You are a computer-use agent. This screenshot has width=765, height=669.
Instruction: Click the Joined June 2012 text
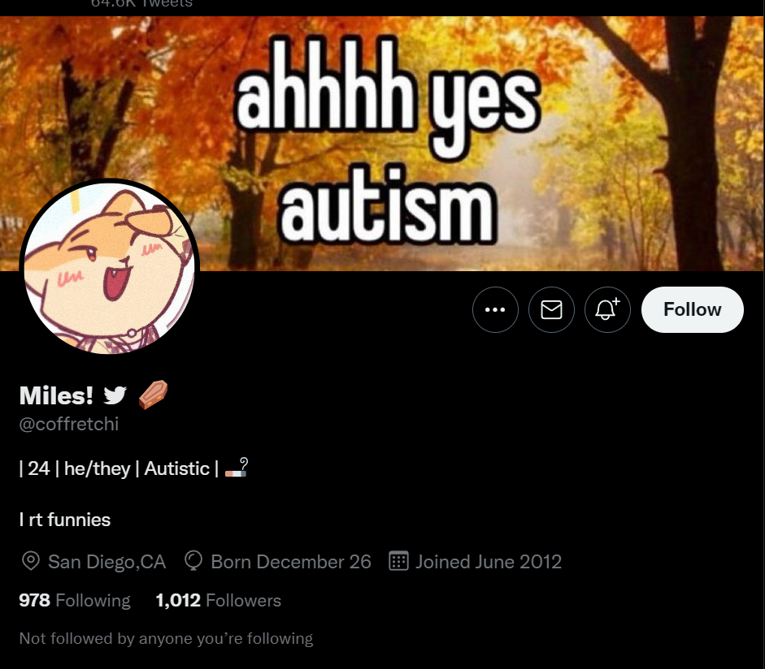(489, 562)
